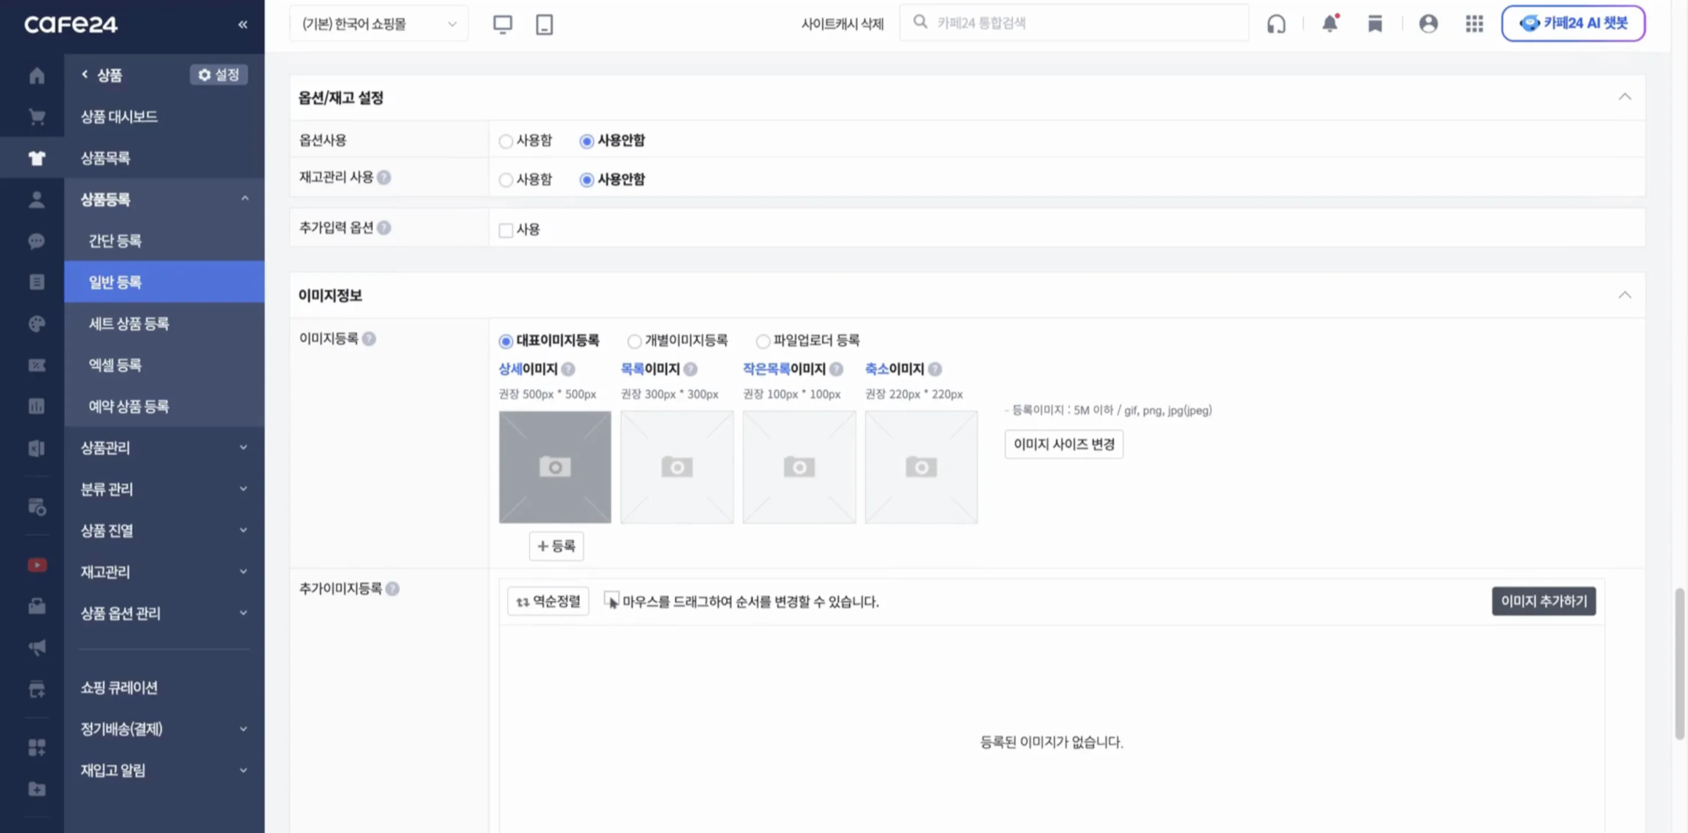Enable the 추가입력 옵션 사용 checkbox
The height and width of the screenshot is (833, 1688).
(506, 229)
